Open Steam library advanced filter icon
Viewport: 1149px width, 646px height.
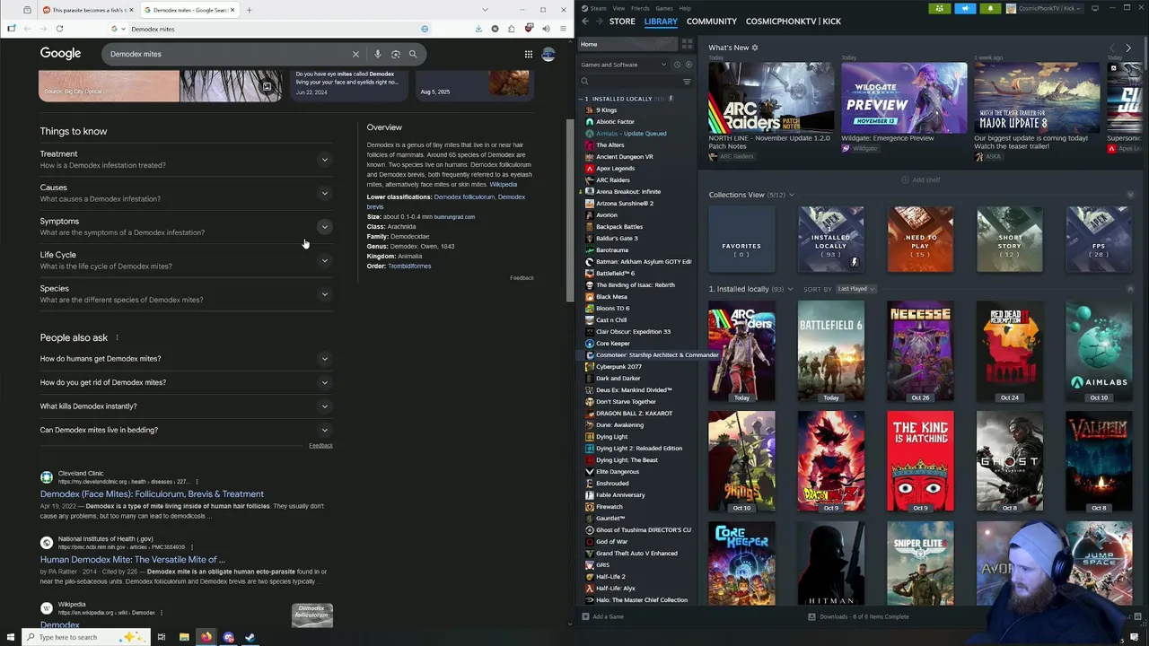pyautogui.click(x=687, y=82)
